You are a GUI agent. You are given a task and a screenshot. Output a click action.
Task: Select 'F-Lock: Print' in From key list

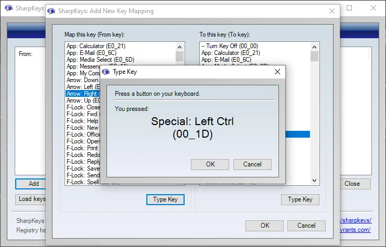point(83,148)
